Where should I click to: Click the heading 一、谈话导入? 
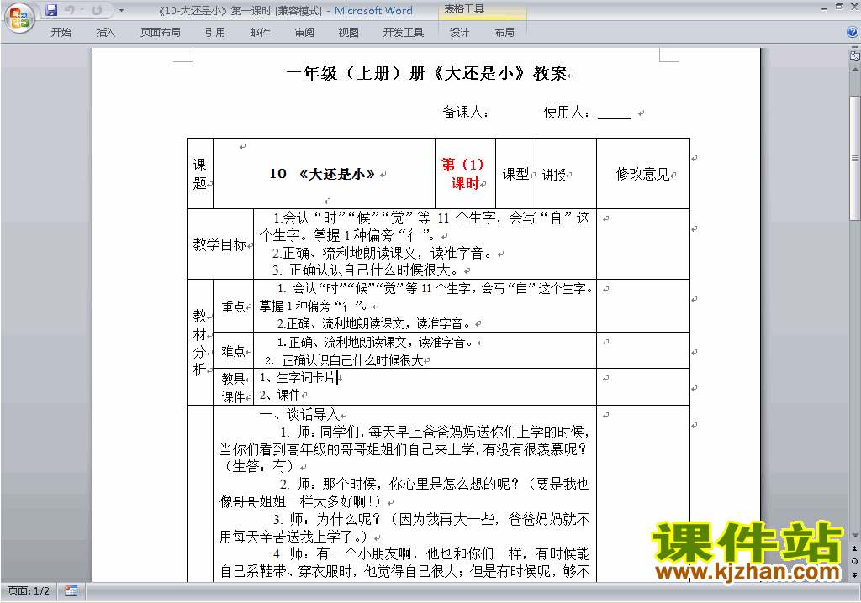[299, 414]
